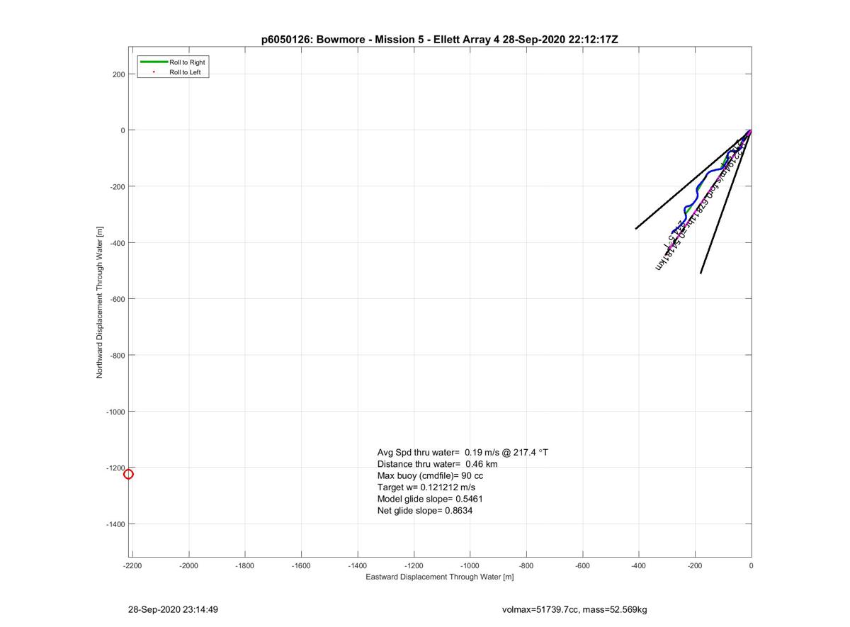Click the '0' tick on the eastward axis

point(751,566)
